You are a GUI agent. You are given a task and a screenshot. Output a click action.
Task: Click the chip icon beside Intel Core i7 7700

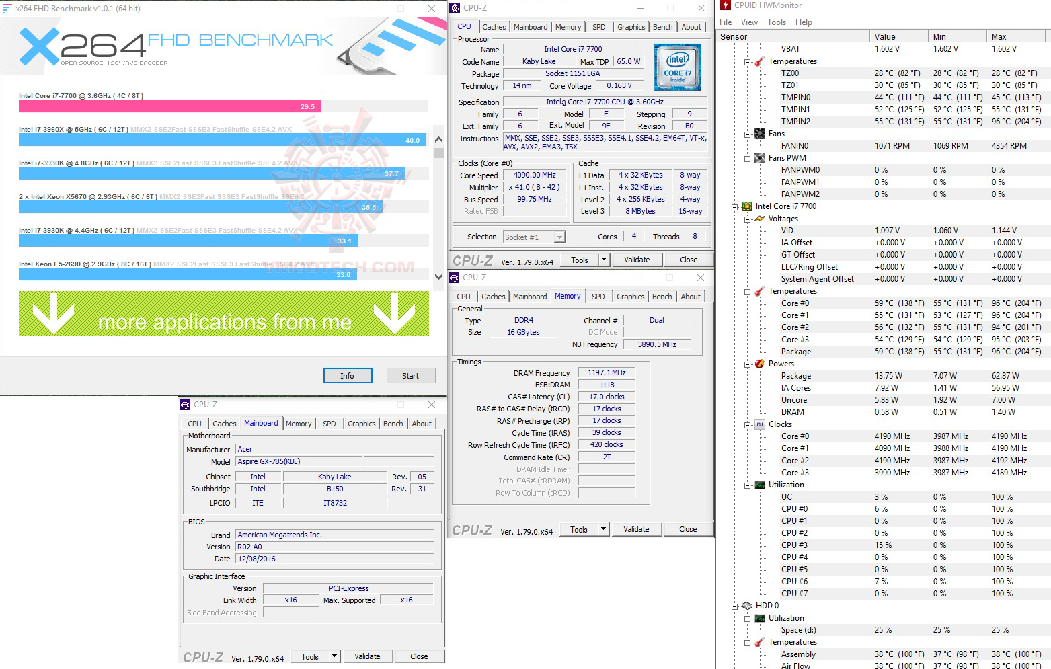[x=746, y=206]
